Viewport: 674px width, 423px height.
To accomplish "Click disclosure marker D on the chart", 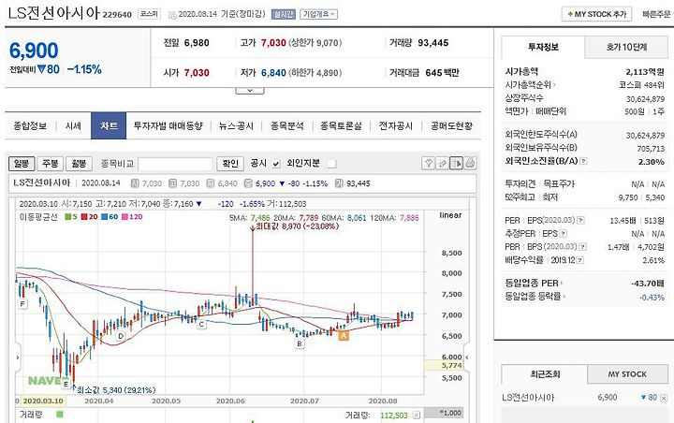I will point(121,336).
